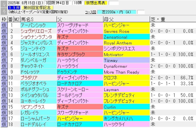Select horse ヨーホーレイク
This screenshot has width=196, height=128.
(x=38, y=101)
